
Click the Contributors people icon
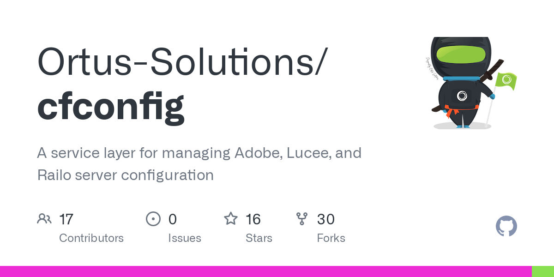(x=44, y=218)
